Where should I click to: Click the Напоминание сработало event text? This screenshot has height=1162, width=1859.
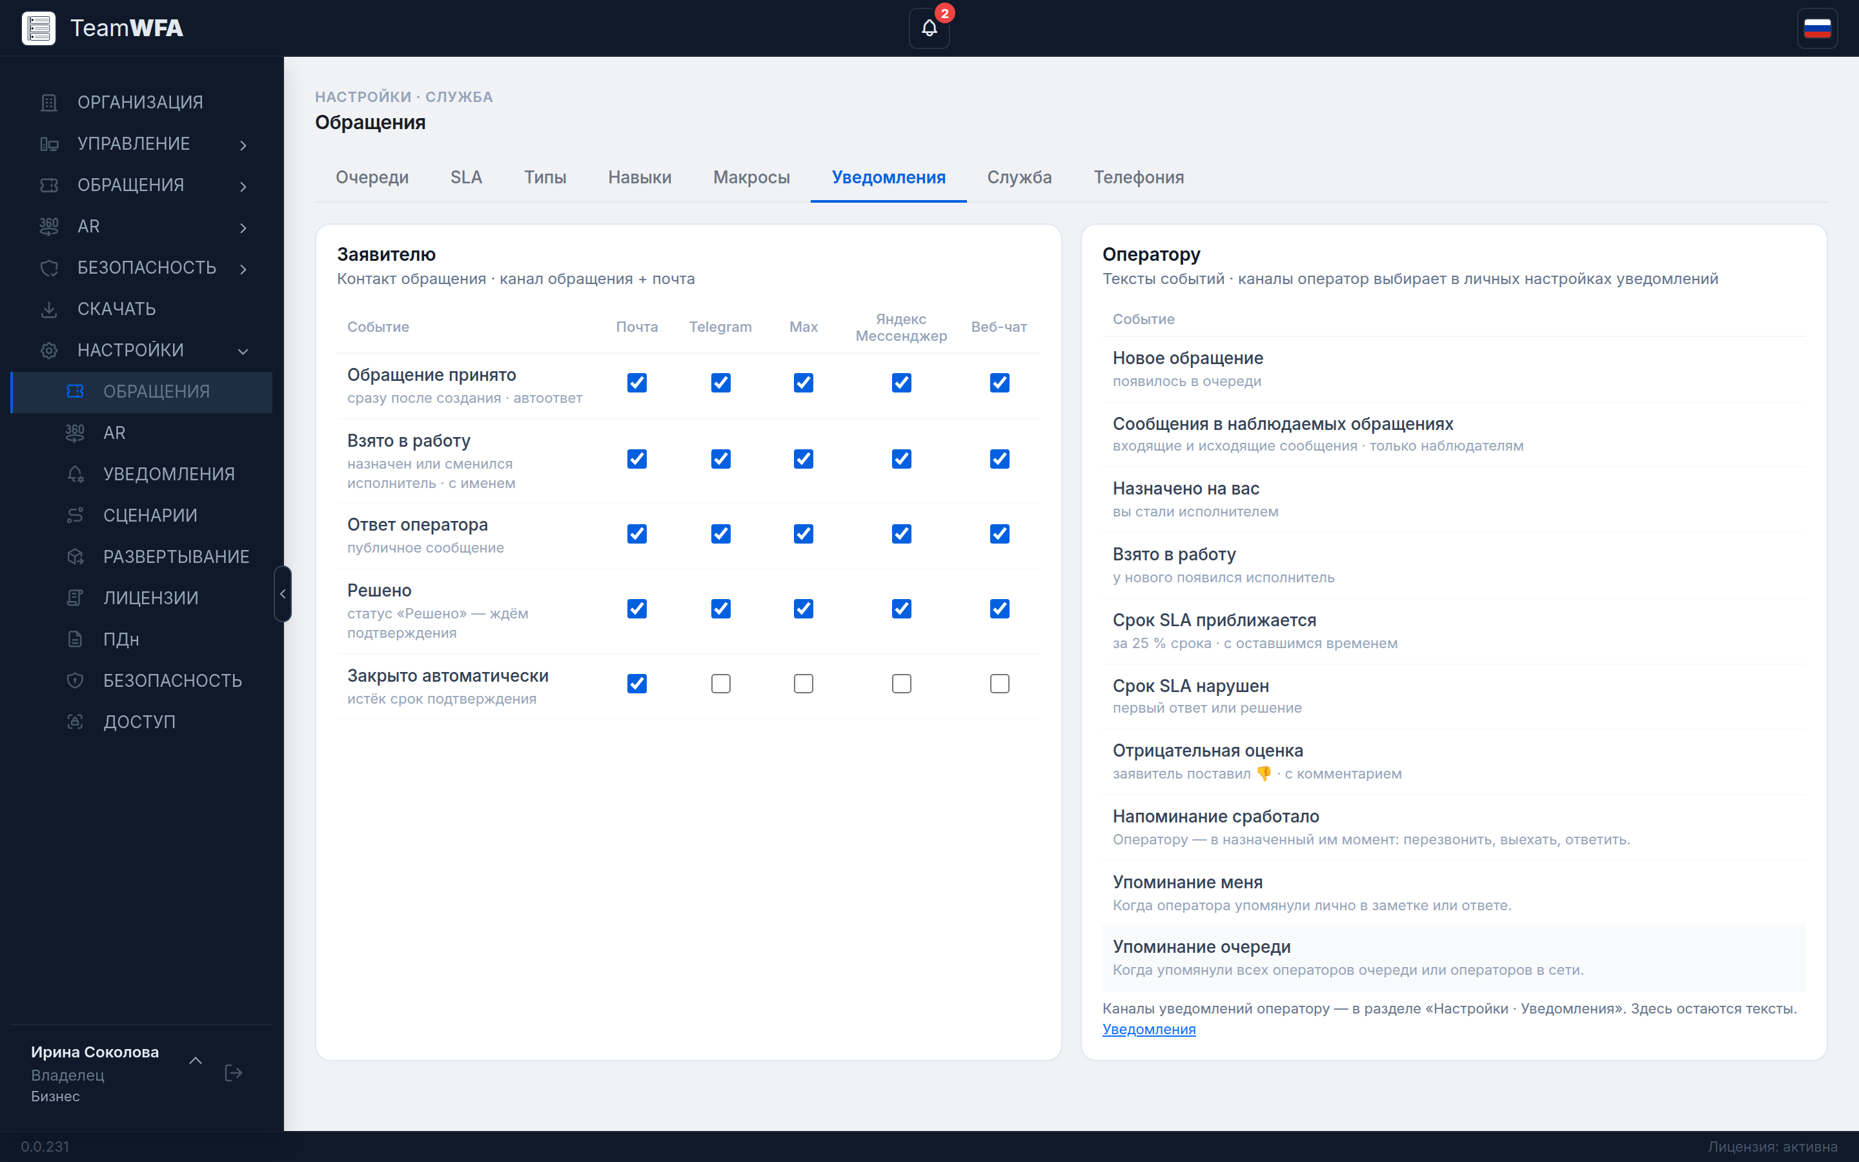1215,816
